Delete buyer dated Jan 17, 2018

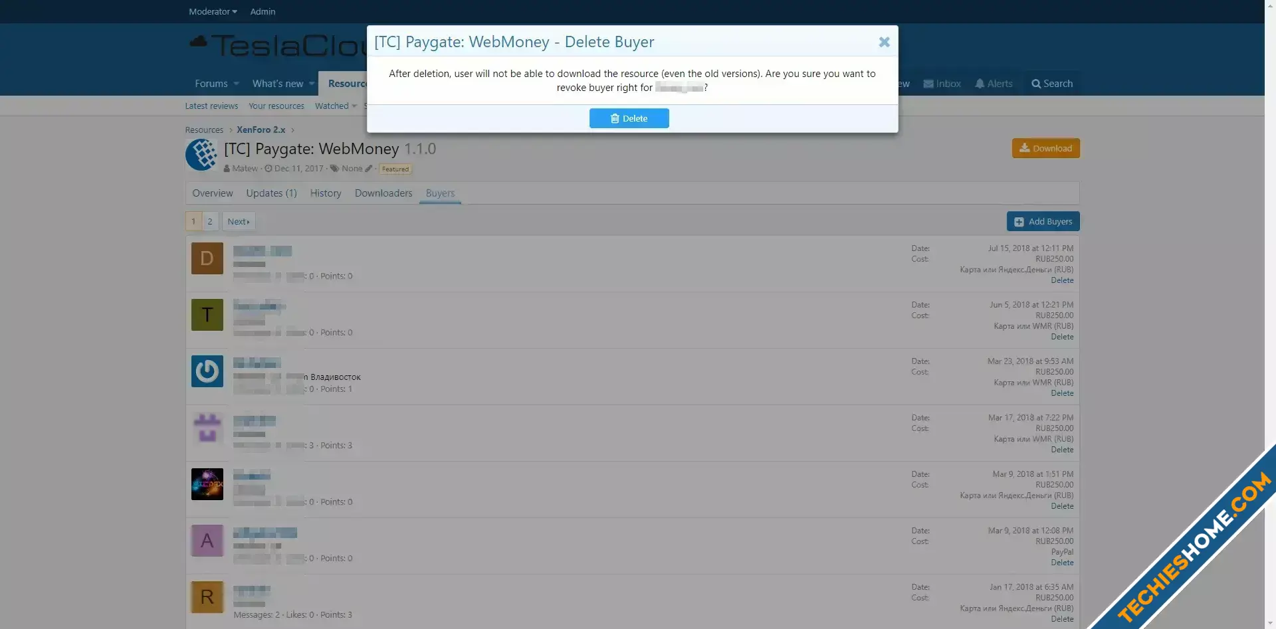click(x=1062, y=619)
